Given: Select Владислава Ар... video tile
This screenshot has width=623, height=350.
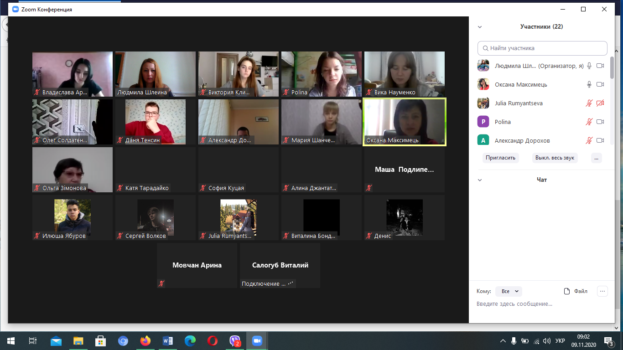Looking at the screenshot, I should click(73, 74).
